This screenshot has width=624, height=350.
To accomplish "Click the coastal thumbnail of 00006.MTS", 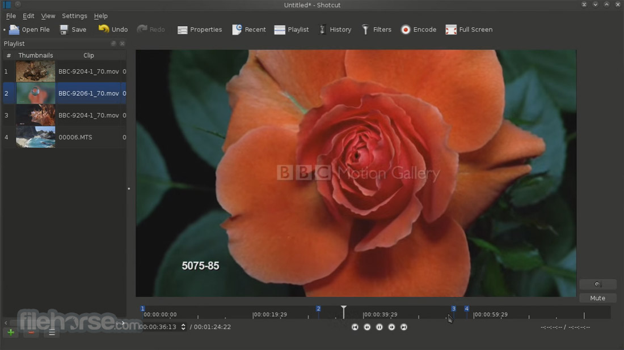I will click(35, 137).
